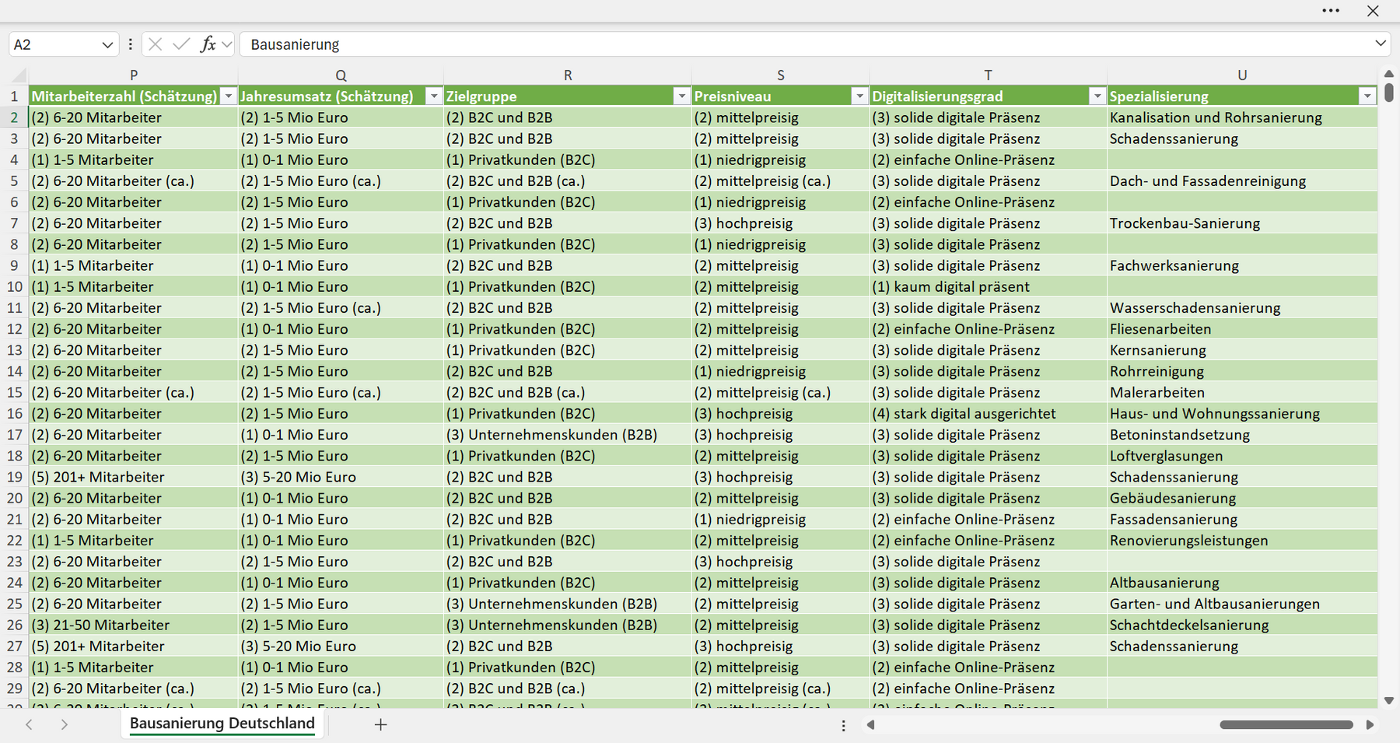Add a new sheet with the plus button
This screenshot has width=1400, height=743.
point(380,724)
